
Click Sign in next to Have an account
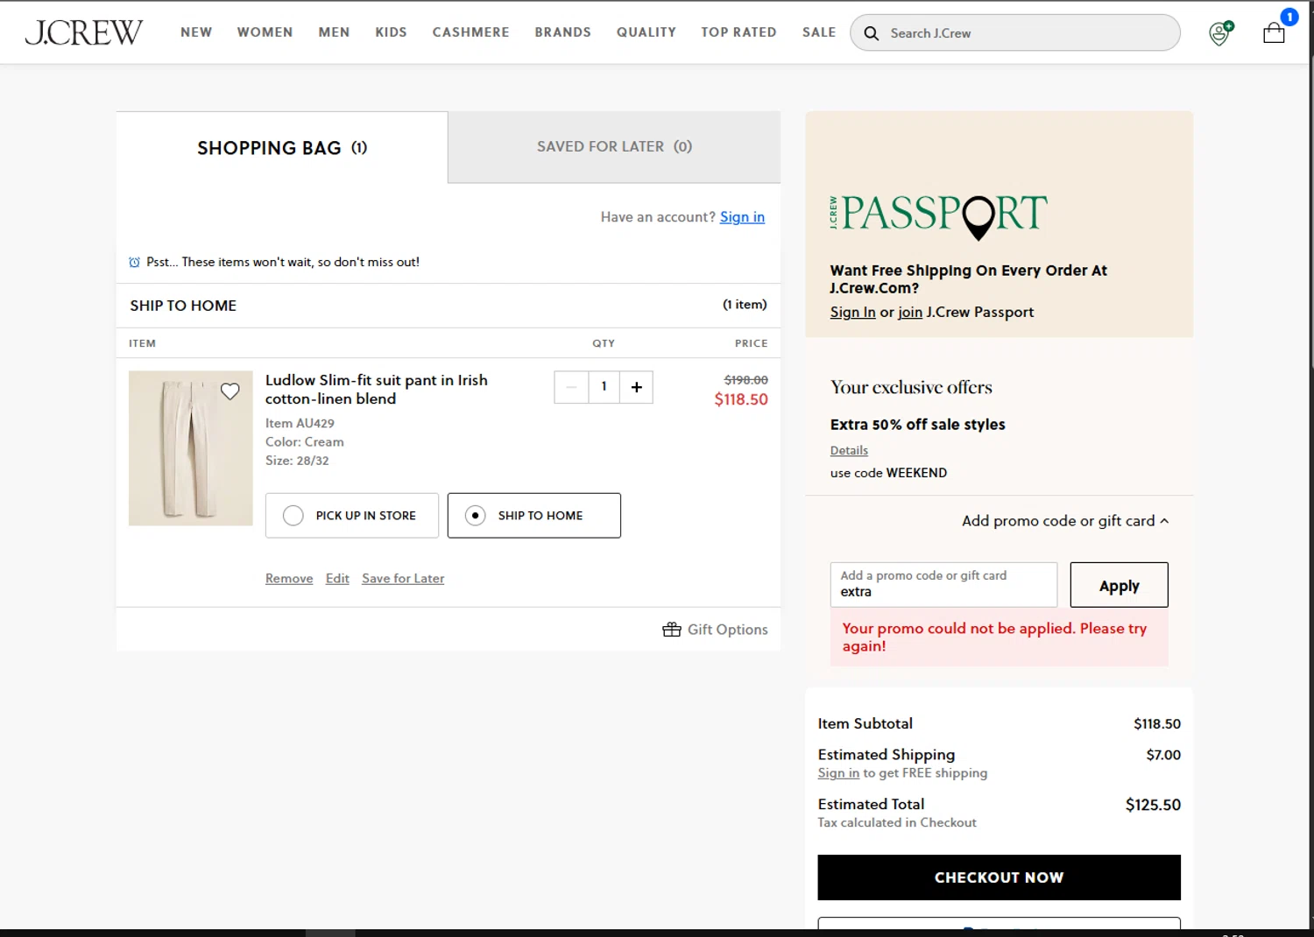coord(742,217)
